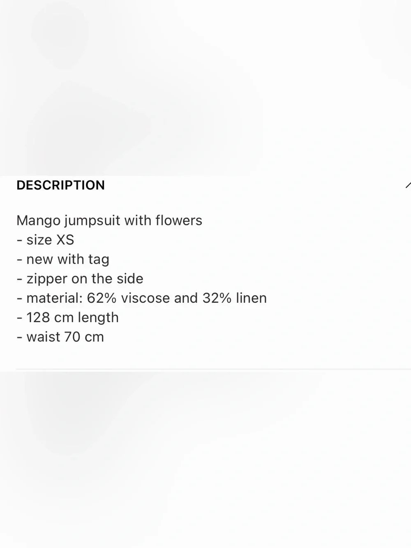
Task: Select the 'Mango jumpsuit with flowers' title line
Action: click(109, 221)
